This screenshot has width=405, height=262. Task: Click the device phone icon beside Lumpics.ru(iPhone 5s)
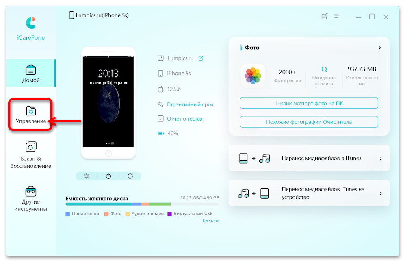point(71,15)
